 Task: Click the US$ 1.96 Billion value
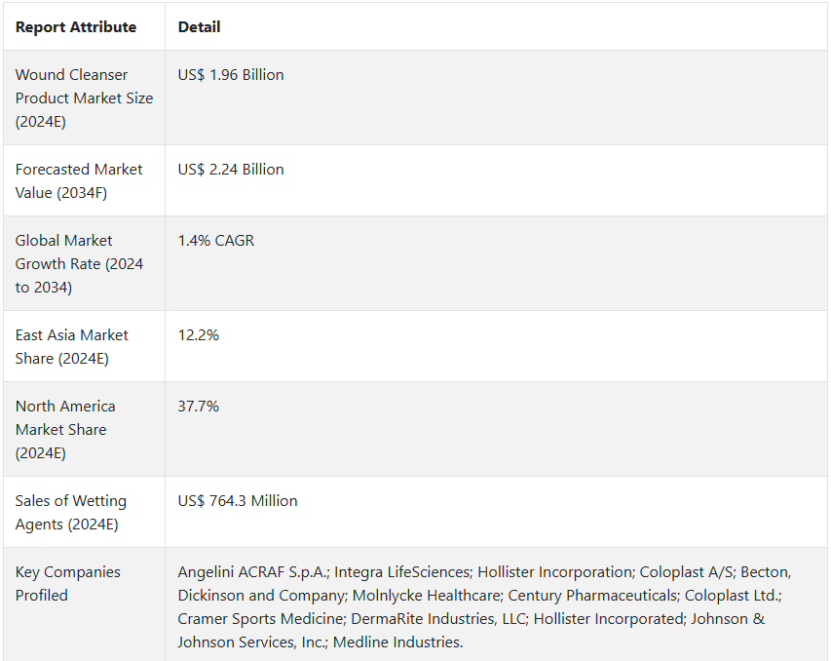(231, 75)
